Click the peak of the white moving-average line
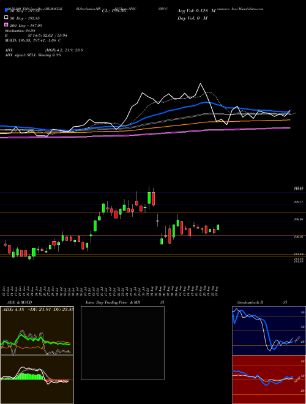The width and height of the screenshot is (306, 404). pyautogui.click(x=200, y=84)
